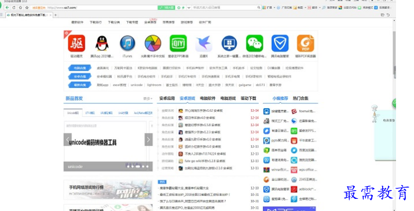Open the 下载分类 navigation menu item
The height and width of the screenshot is (211, 414).
tap(114, 23)
